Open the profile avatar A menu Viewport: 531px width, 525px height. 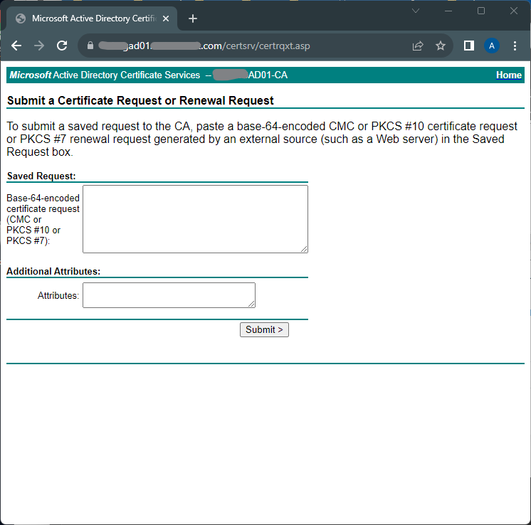[x=492, y=46]
